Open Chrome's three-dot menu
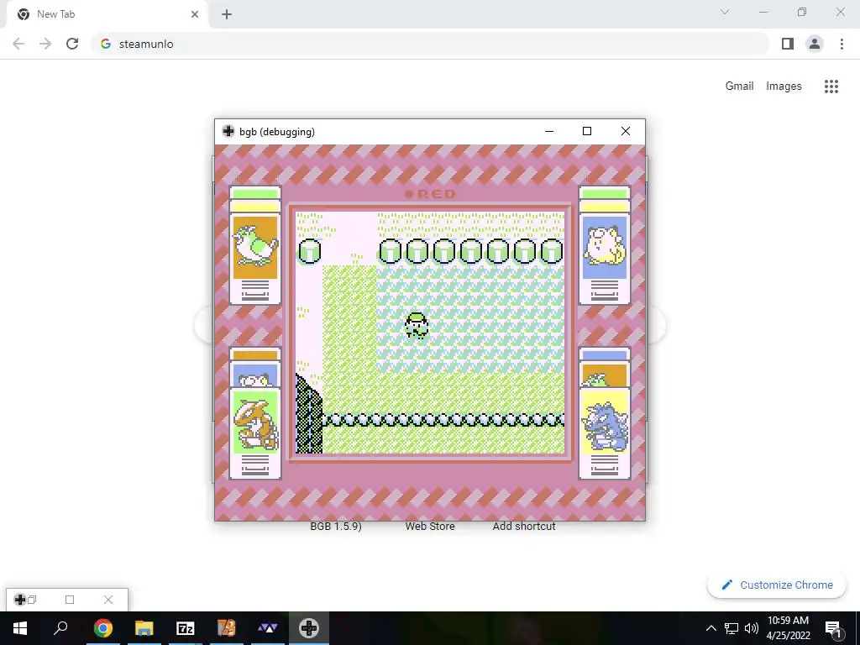Image resolution: width=860 pixels, height=645 pixels. [842, 44]
